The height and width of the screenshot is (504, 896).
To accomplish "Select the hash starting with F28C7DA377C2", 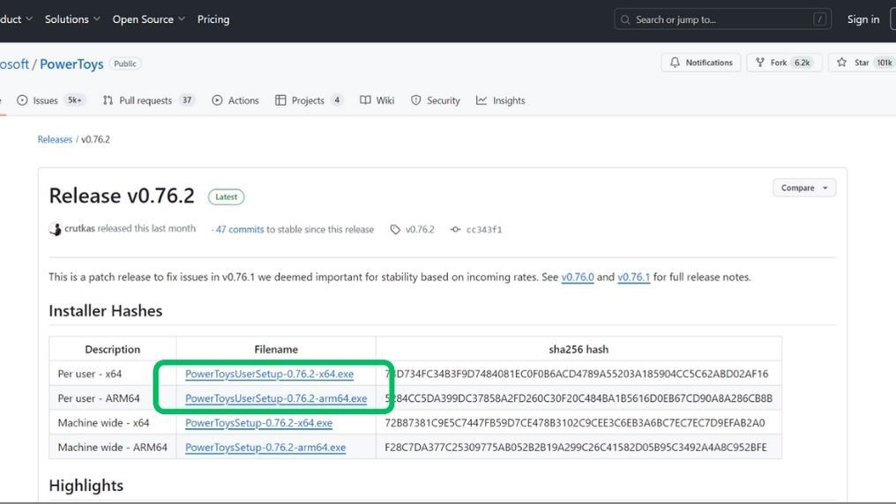I will click(x=576, y=448).
